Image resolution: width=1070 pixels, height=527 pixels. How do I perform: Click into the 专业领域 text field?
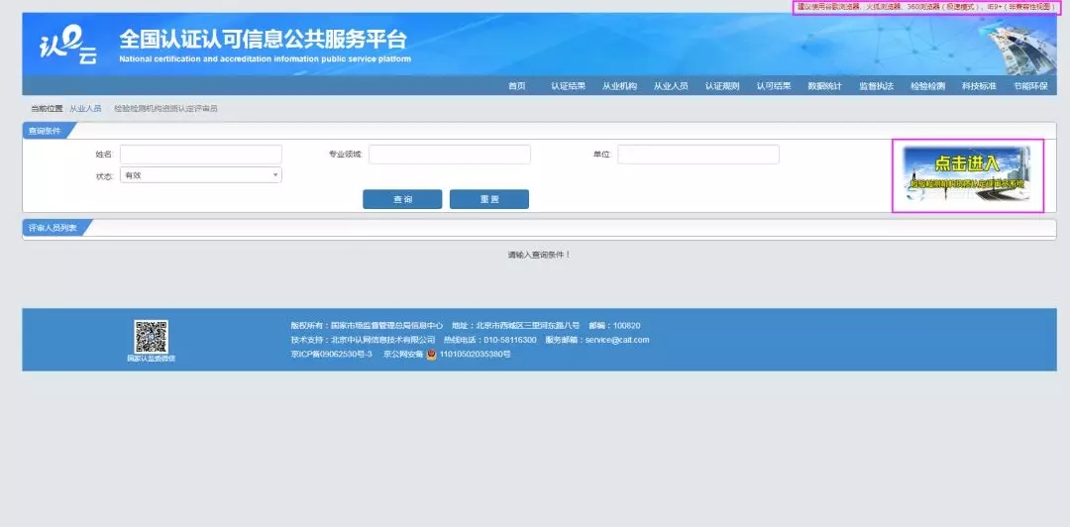(450, 155)
